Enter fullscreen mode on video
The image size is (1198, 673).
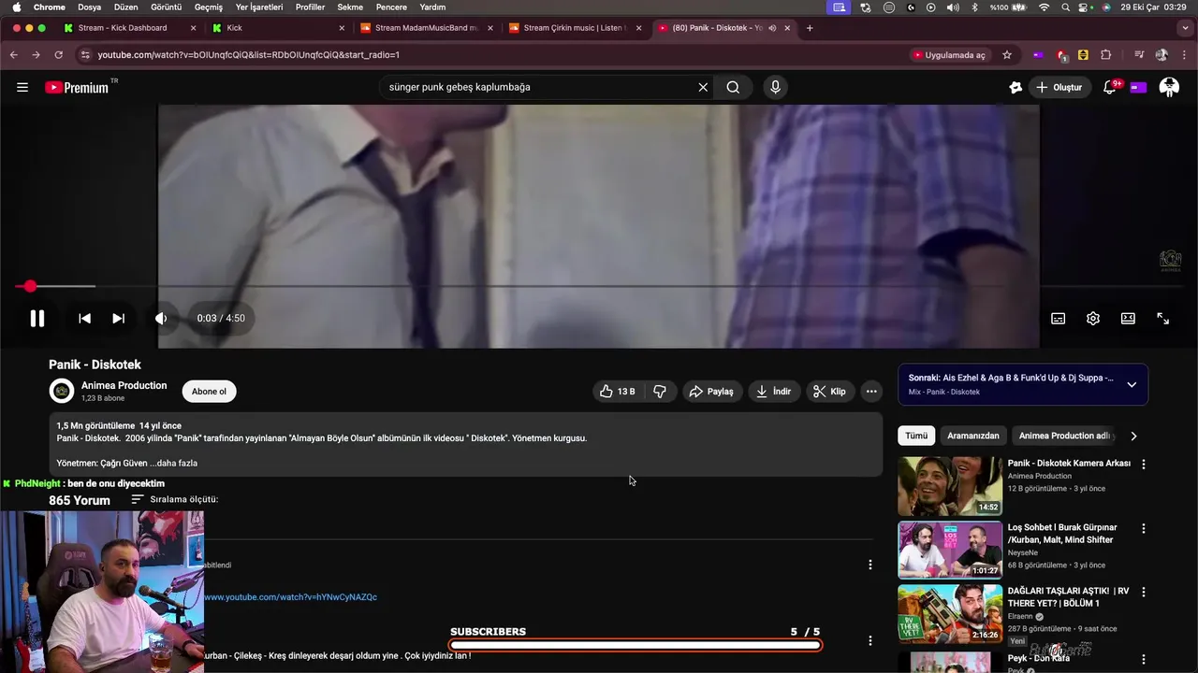click(1162, 318)
